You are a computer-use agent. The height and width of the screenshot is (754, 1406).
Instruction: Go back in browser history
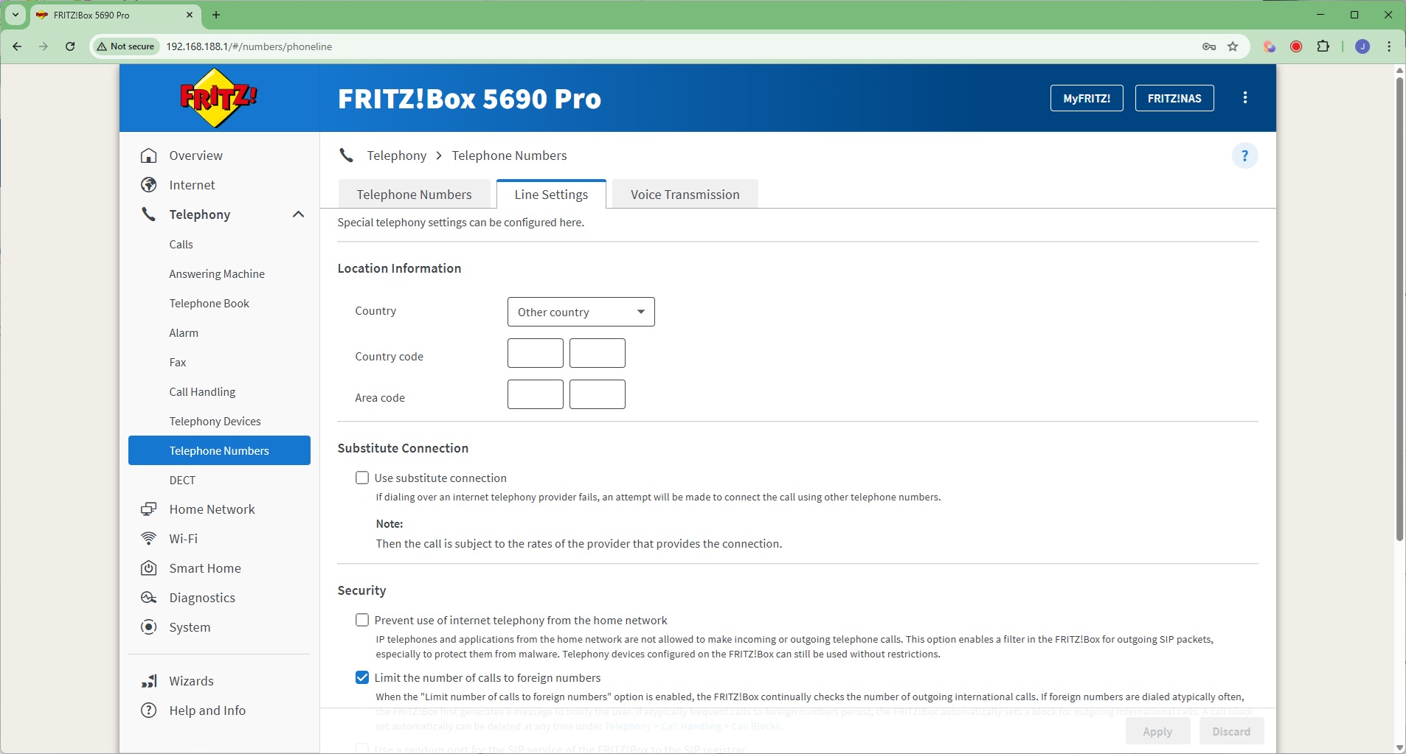tap(17, 46)
